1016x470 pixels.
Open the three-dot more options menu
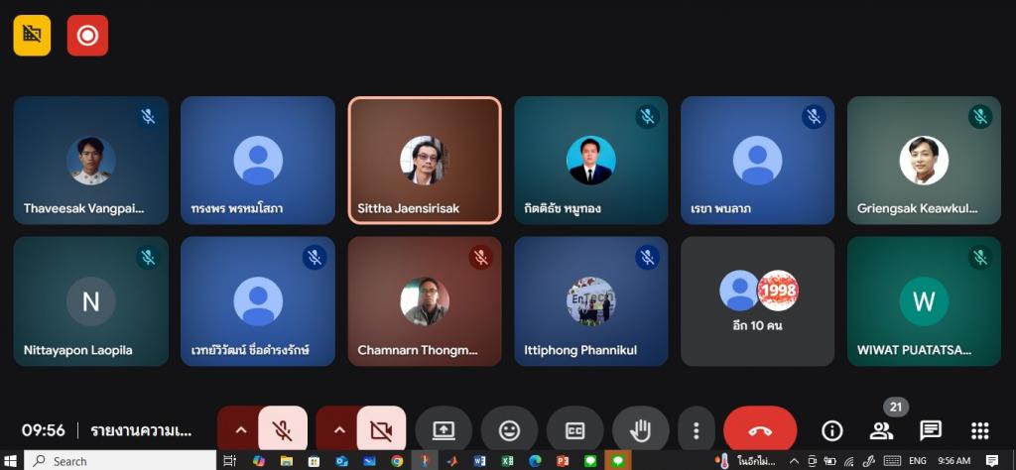697,430
